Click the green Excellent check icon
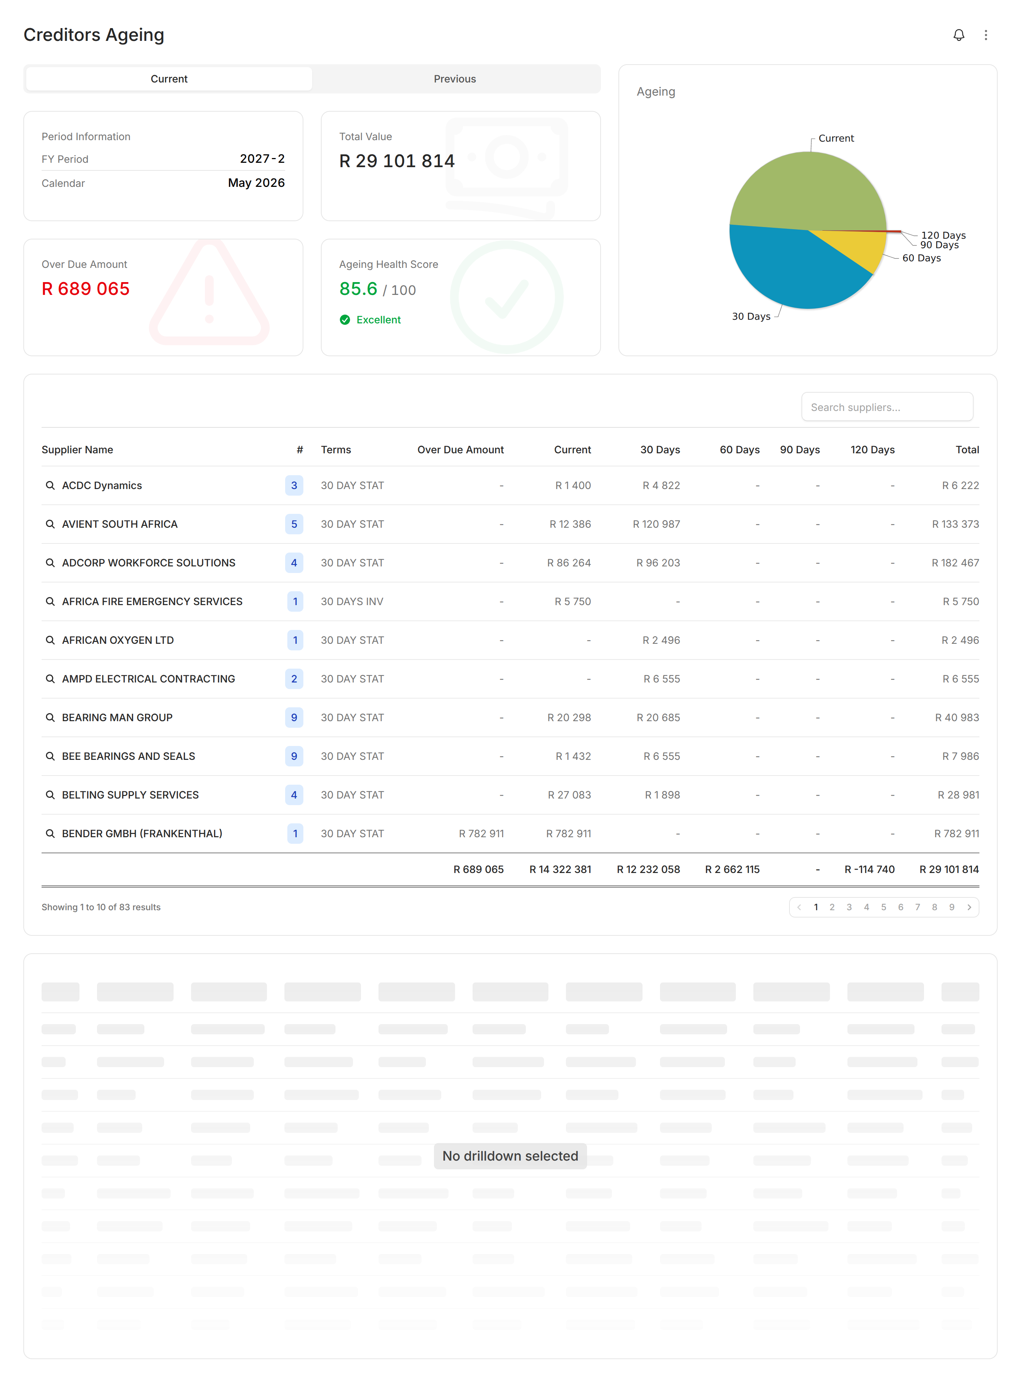Image resolution: width=1021 pixels, height=1400 pixels. click(345, 320)
